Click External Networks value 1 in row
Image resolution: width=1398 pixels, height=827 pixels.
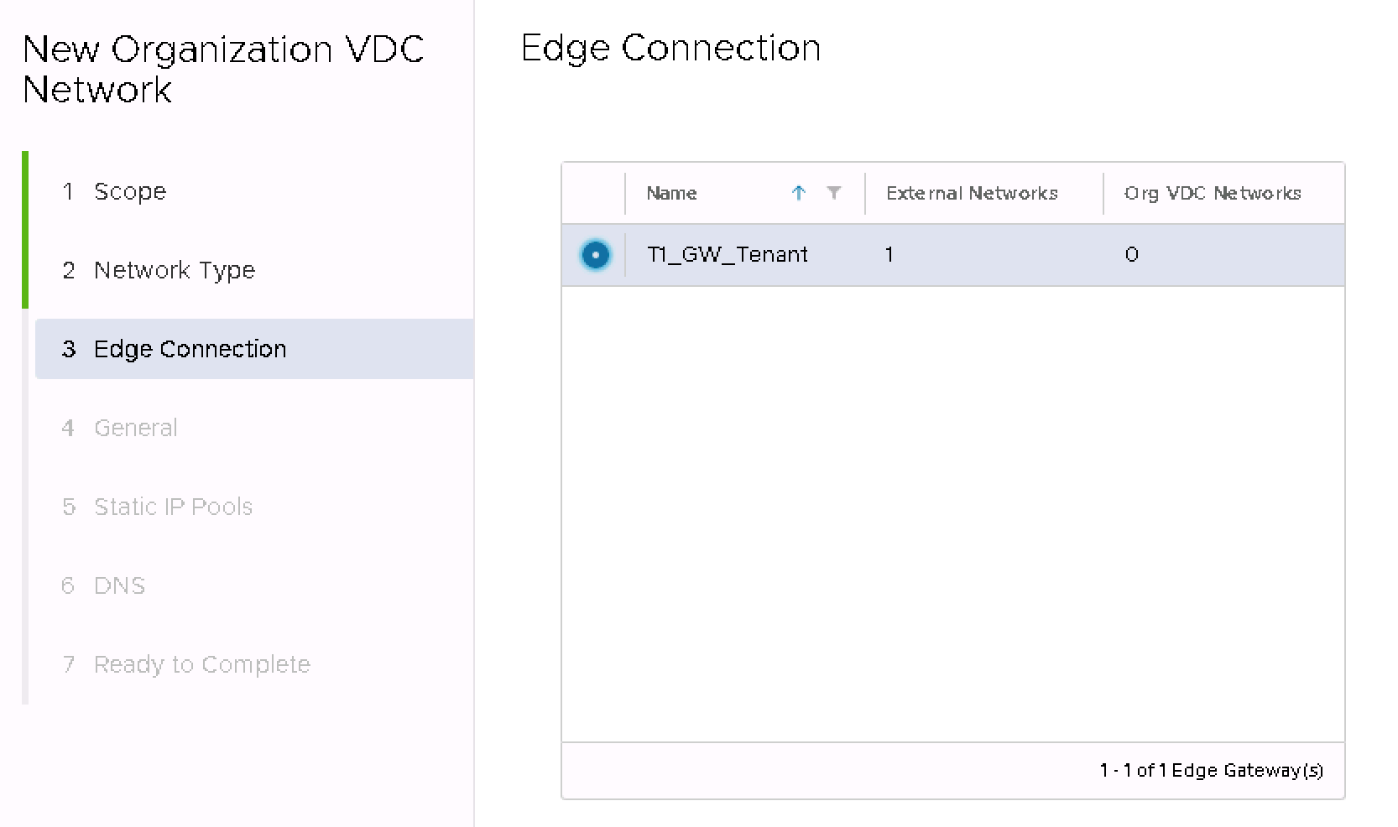pos(889,255)
